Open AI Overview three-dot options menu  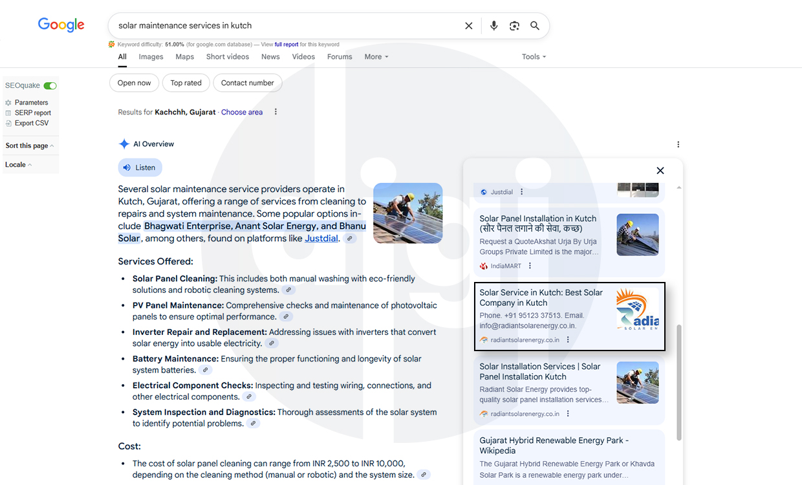coord(678,144)
